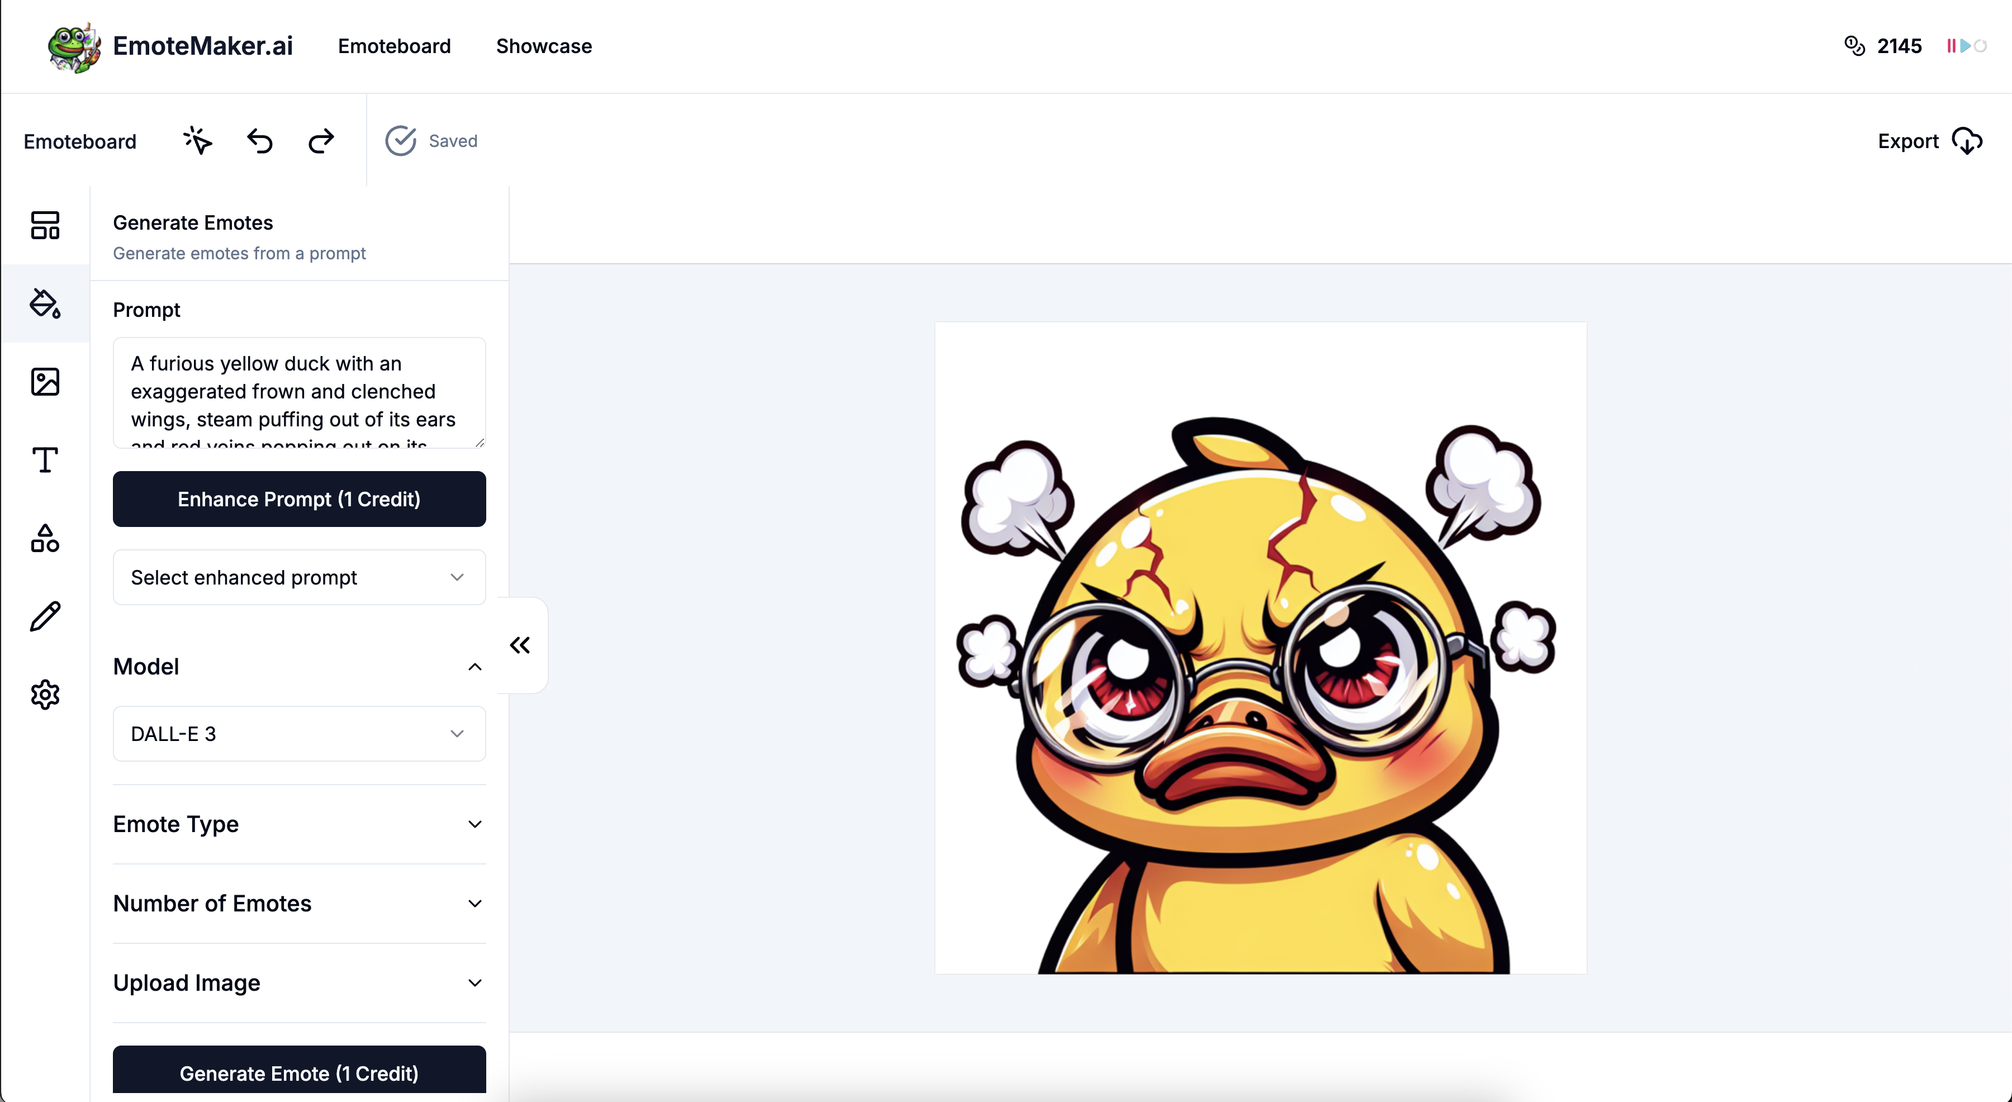Toggle the collapse sidebar arrow button
The image size is (2012, 1102).
(x=521, y=646)
